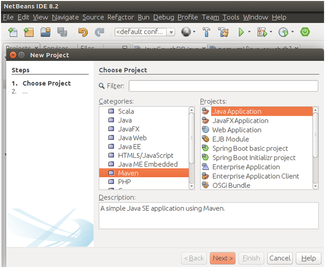Screen dimensions: 325x268
Task: Click the Cancel button
Action: (280, 258)
